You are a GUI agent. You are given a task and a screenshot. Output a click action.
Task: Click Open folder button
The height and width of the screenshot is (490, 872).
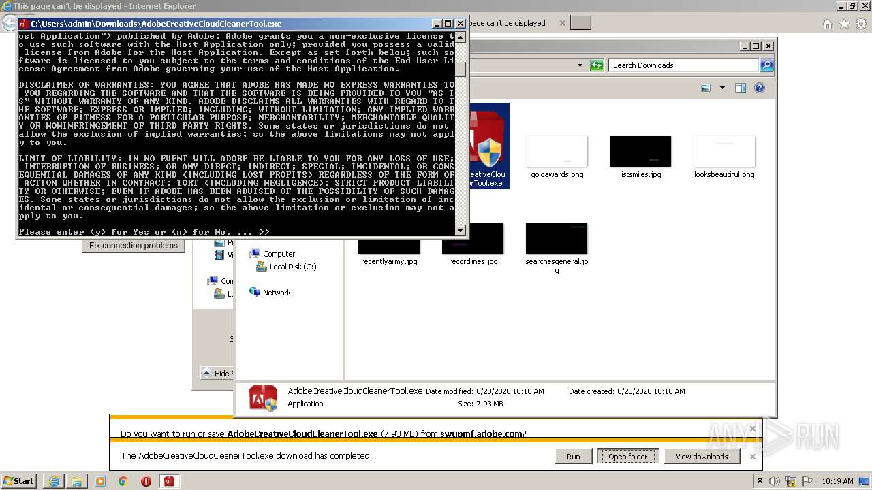pos(628,457)
